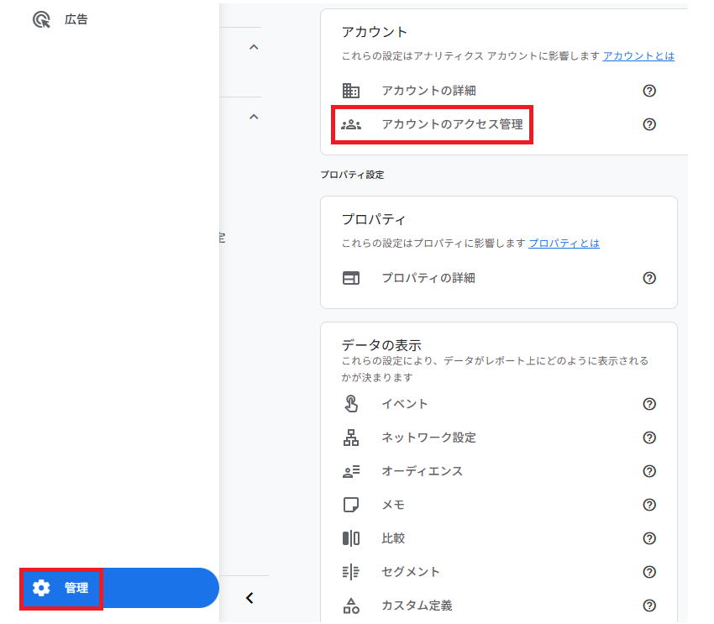This screenshot has height=624, width=714.
Task: Open help for オーディエンス
Action: point(648,471)
